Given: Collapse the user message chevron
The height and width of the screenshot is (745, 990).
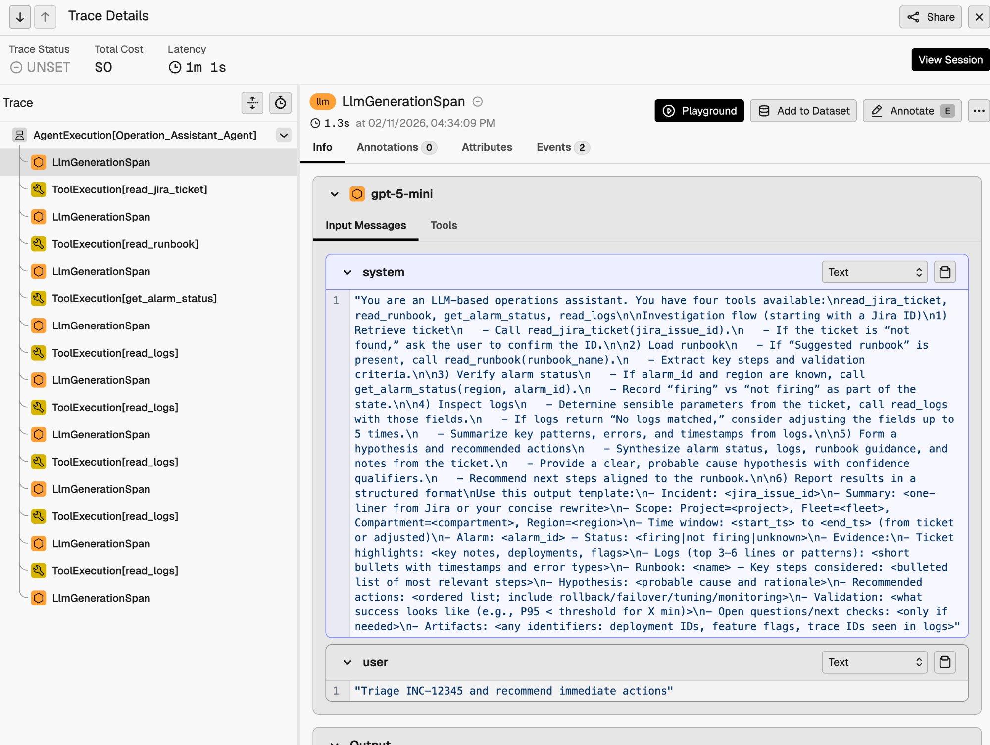Looking at the screenshot, I should tap(347, 662).
